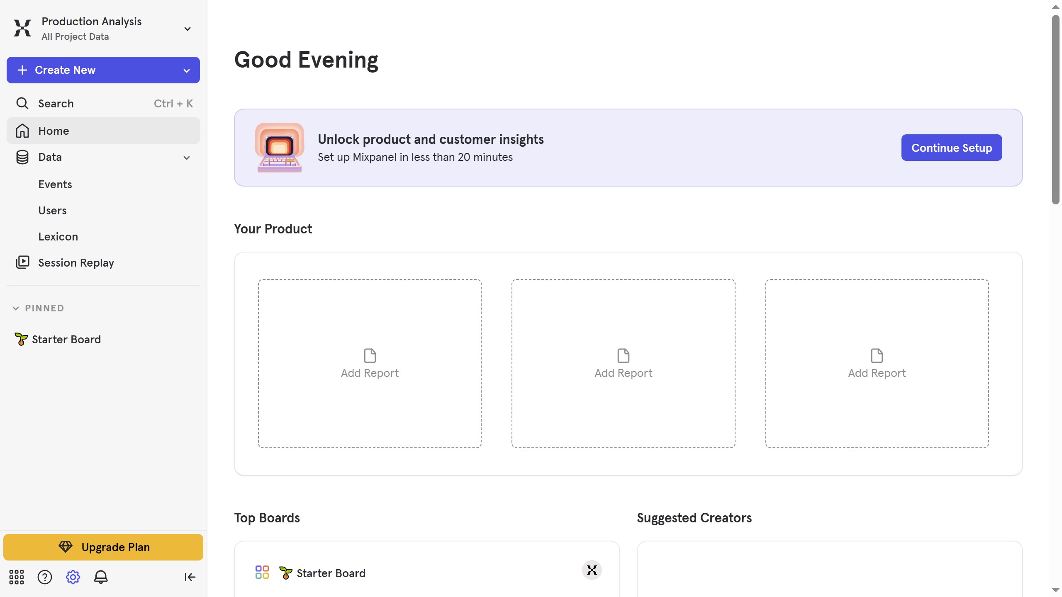
Task: Open the help question mark icon
Action: (x=45, y=577)
